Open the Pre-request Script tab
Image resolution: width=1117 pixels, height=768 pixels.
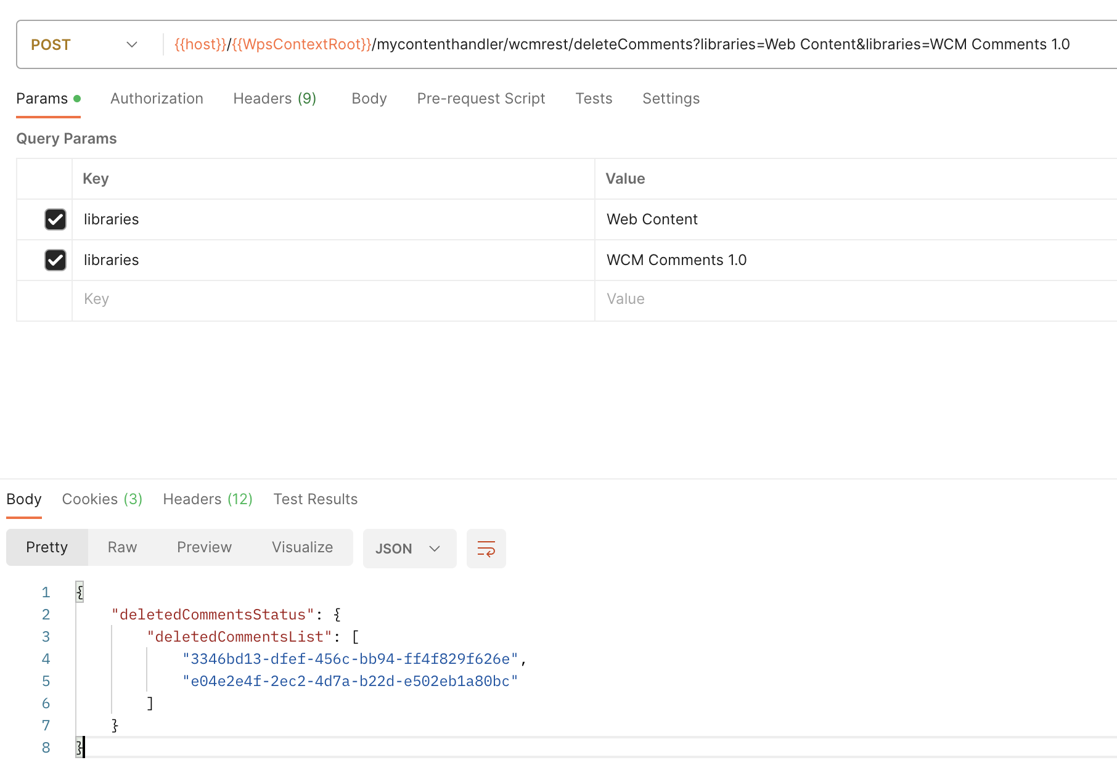point(481,99)
